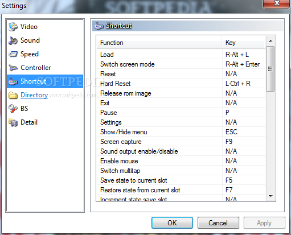The height and width of the screenshot is (235, 291).
Task: Click the BS tools icon
Action: pos(13,109)
